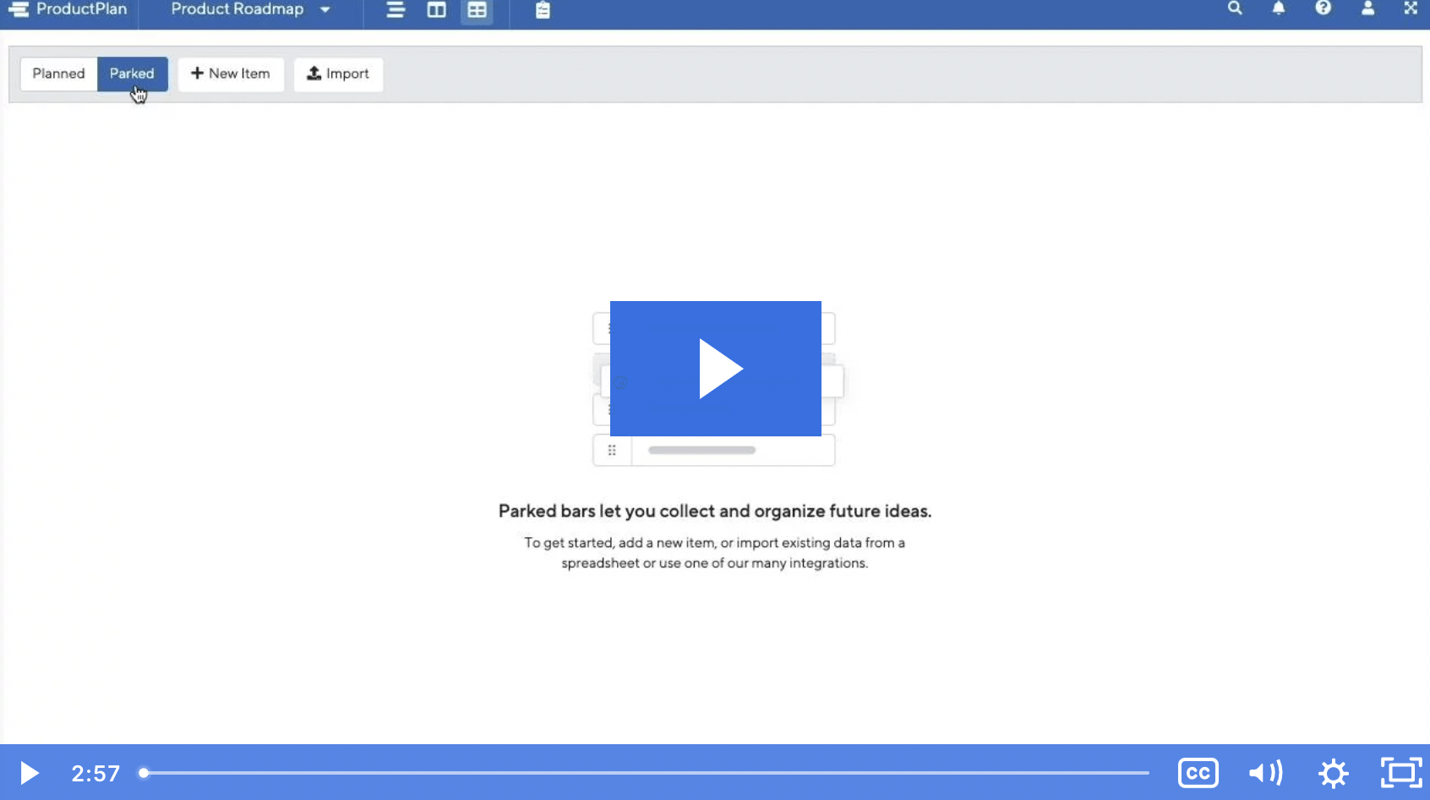The width and height of the screenshot is (1430, 800).
Task: Open search in top bar
Action: (x=1235, y=8)
